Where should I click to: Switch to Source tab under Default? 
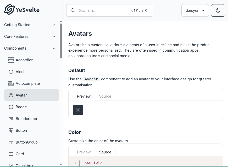click(105, 96)
